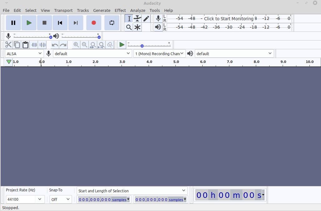Open the Help menu
The image size is (321, 211).
pyautogui.click(x=169, y=10)
